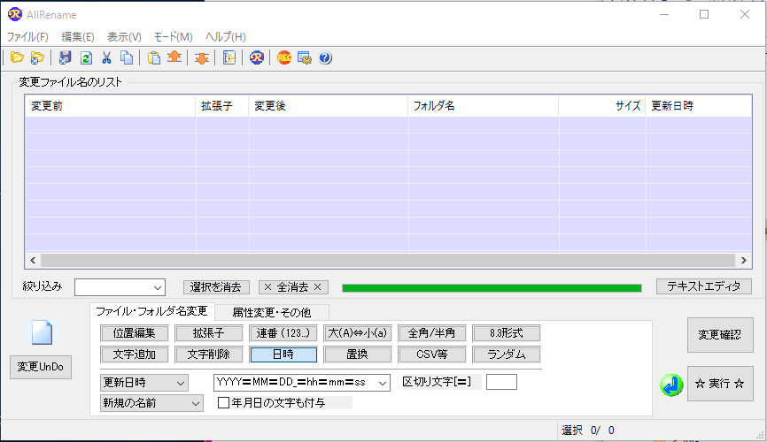Click the horizontal scrollbar track in file list

[388, 260]
